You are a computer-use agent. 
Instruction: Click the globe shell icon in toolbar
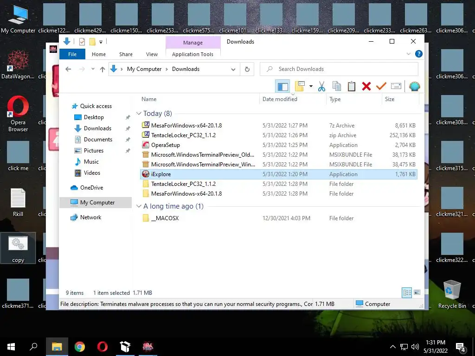(x=414, y=87)
